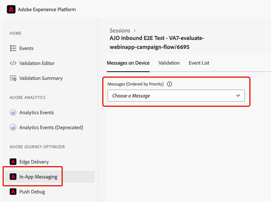Switch to the Validation tab
This screenshot has width=271, height=202.
(x=169, y=63)
